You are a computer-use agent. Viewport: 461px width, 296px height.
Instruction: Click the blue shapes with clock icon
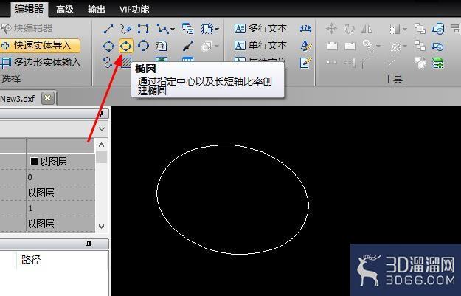pos(438,29)
